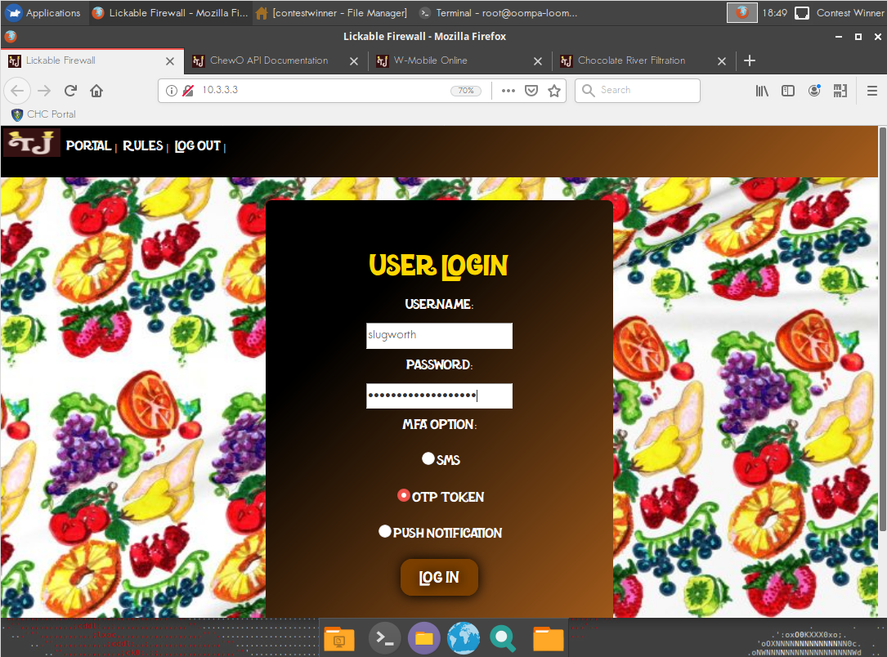Select the SMS MFA option
The image size is (887, 657).
tap(428, 459)
